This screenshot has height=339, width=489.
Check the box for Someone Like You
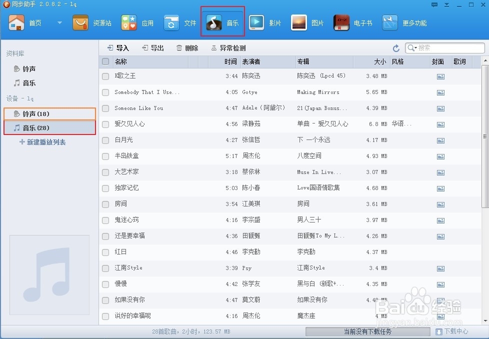tap(105, 108)
